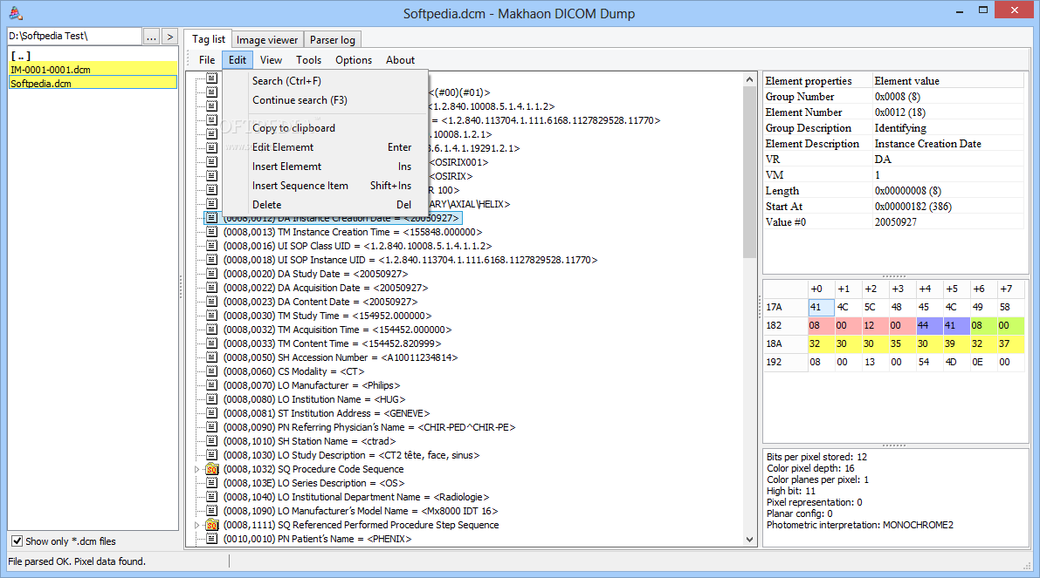Click the element icon beside Content Date
Image resolution: width=1040 pixels, height=578 pixels.
pyautogui.click(x=211, y=302)
